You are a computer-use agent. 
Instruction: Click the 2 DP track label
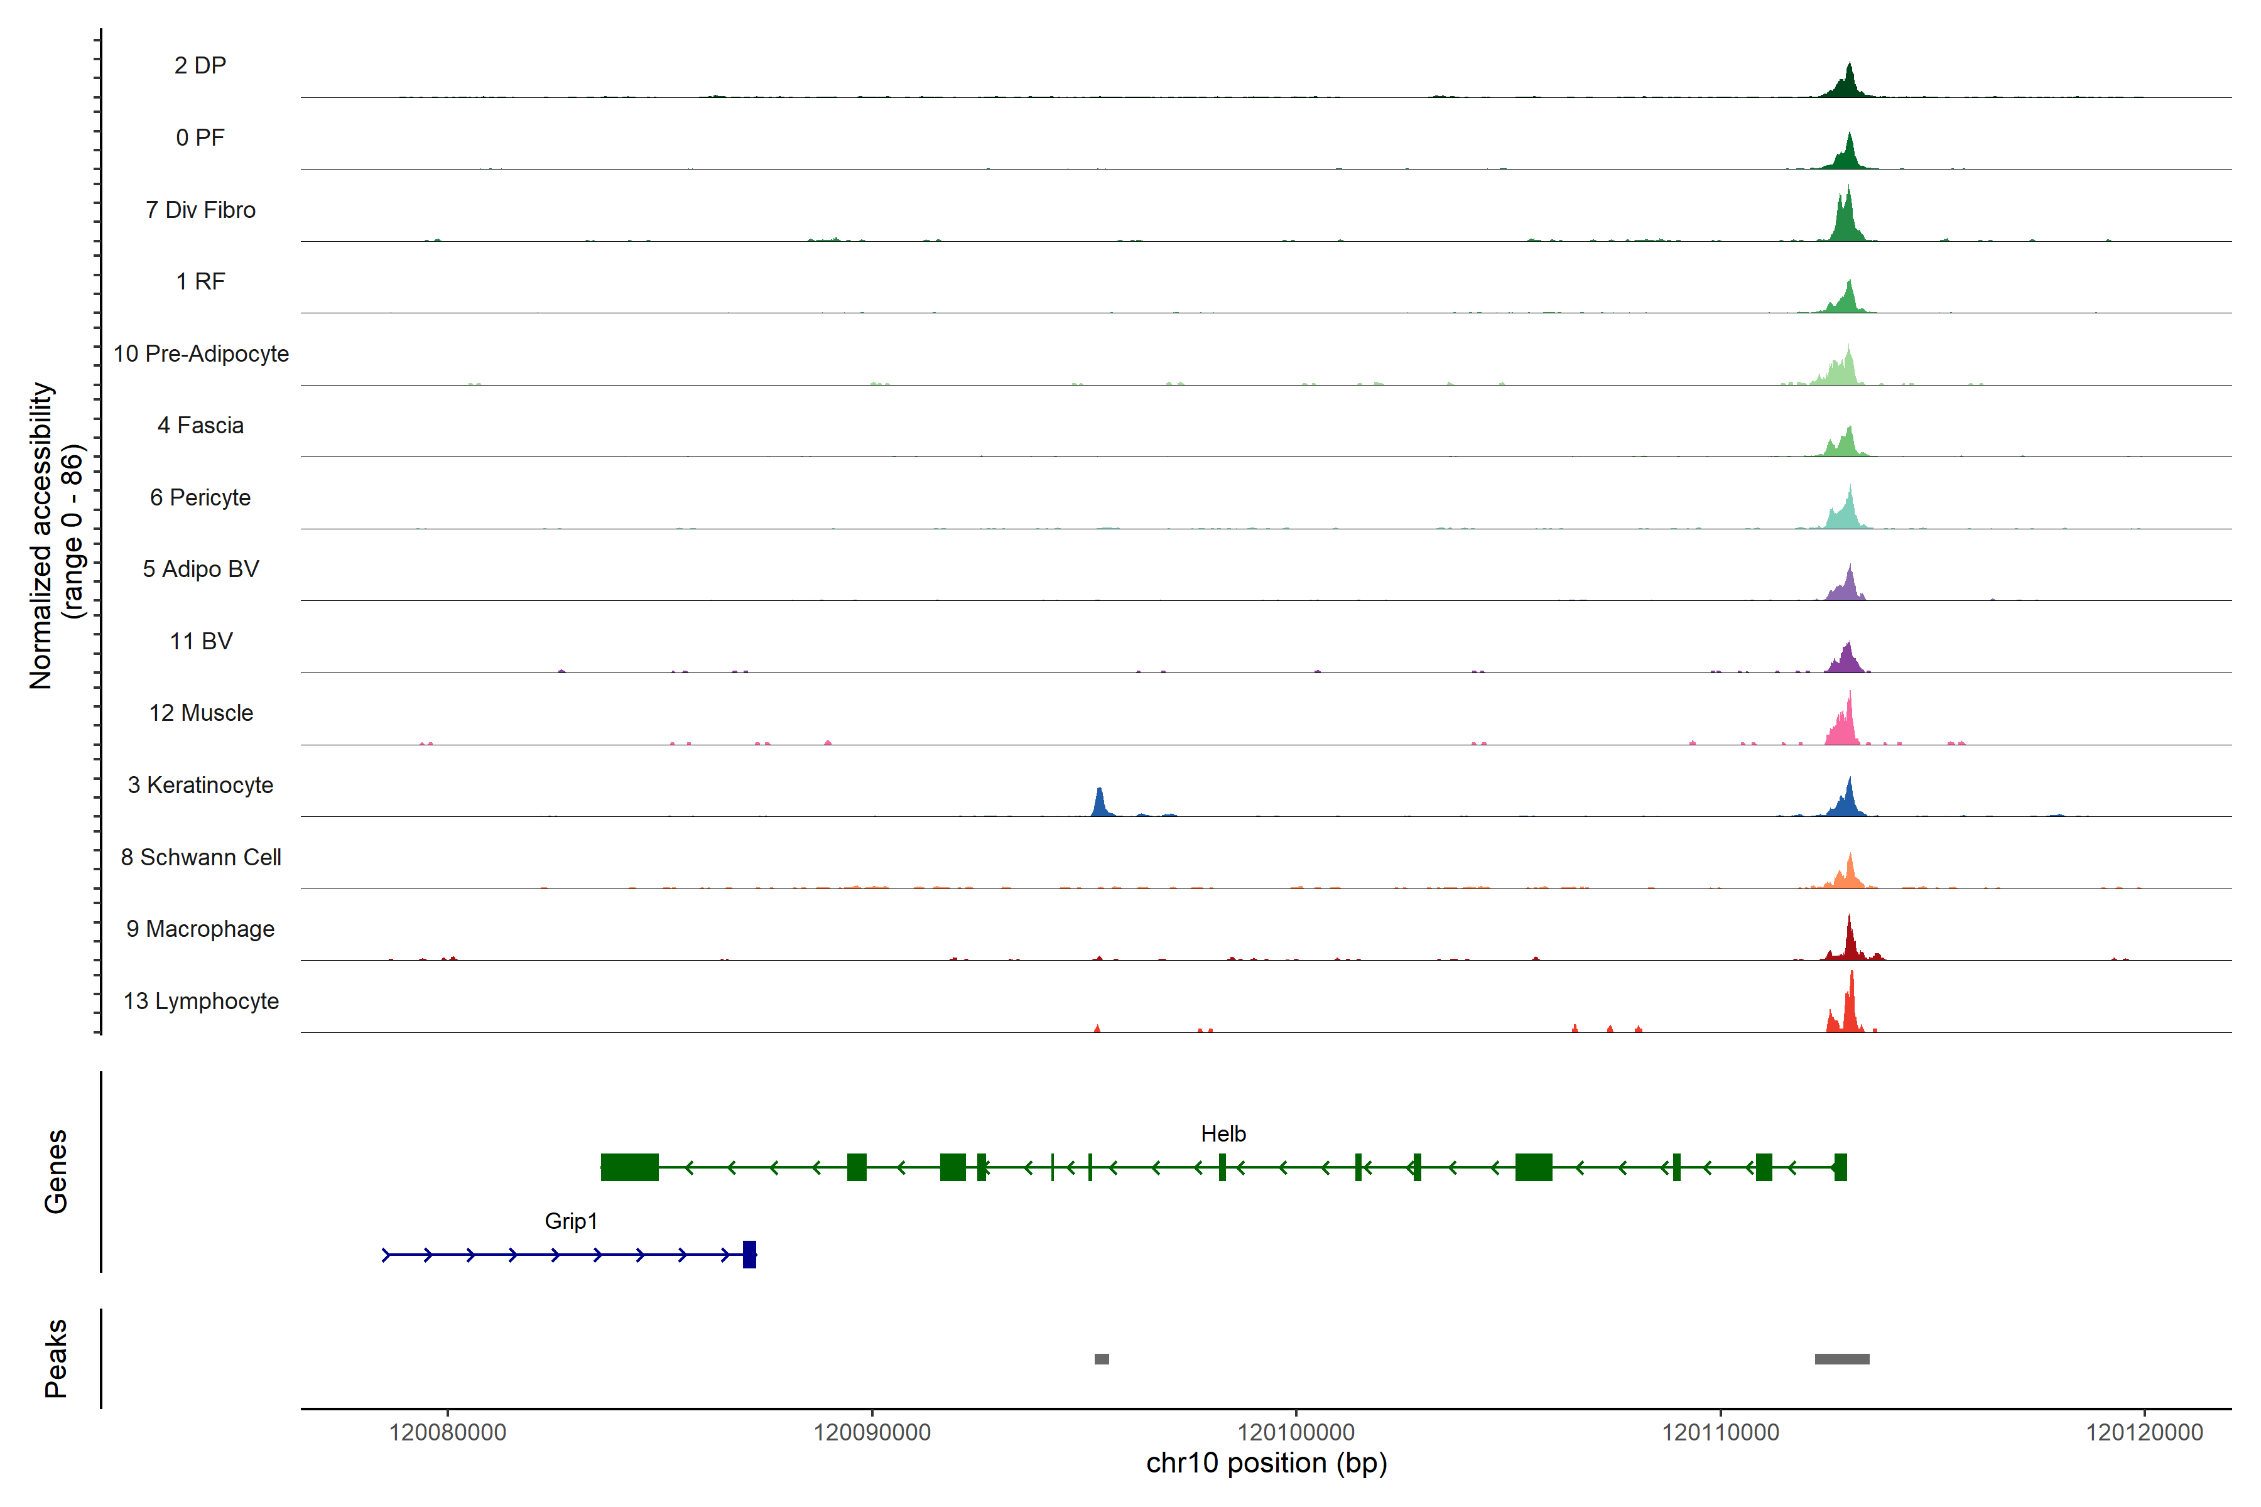pos(200,65)
